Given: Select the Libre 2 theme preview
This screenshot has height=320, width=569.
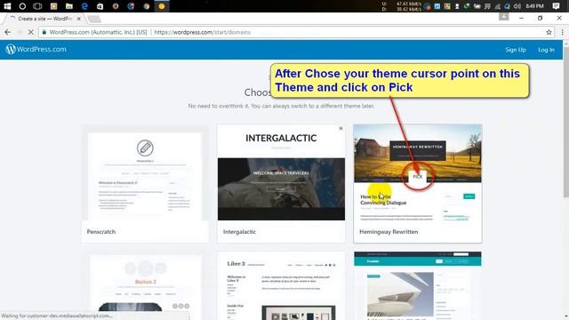Looking at the screenshot, I should click(x=281, y=286).
